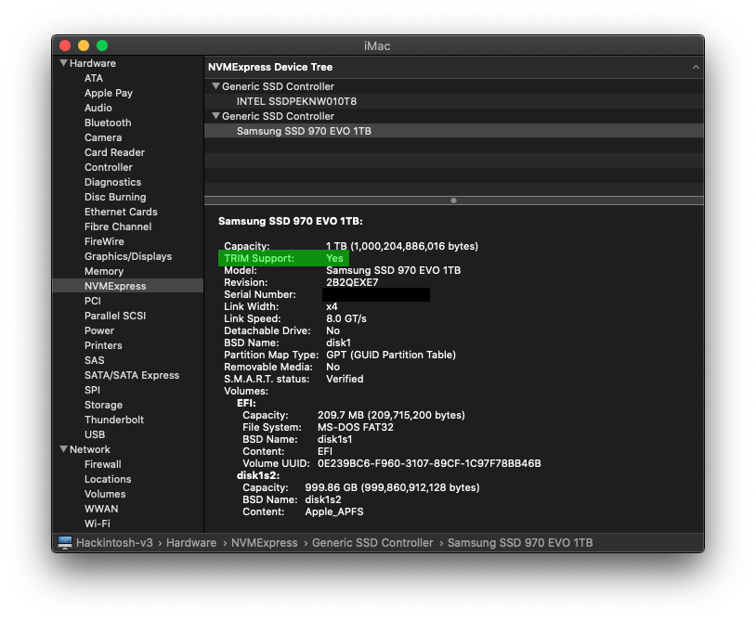Show Memory information
This screenshot has width=756, height=621.
pyautogui.click(x=104, y=271)
